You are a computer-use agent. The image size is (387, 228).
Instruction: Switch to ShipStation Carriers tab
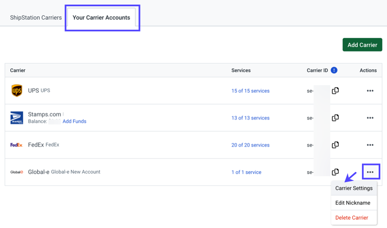(x=36, y=18)
